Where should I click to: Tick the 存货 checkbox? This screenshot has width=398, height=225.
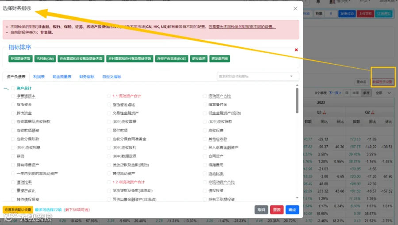(x=13, y=156)
